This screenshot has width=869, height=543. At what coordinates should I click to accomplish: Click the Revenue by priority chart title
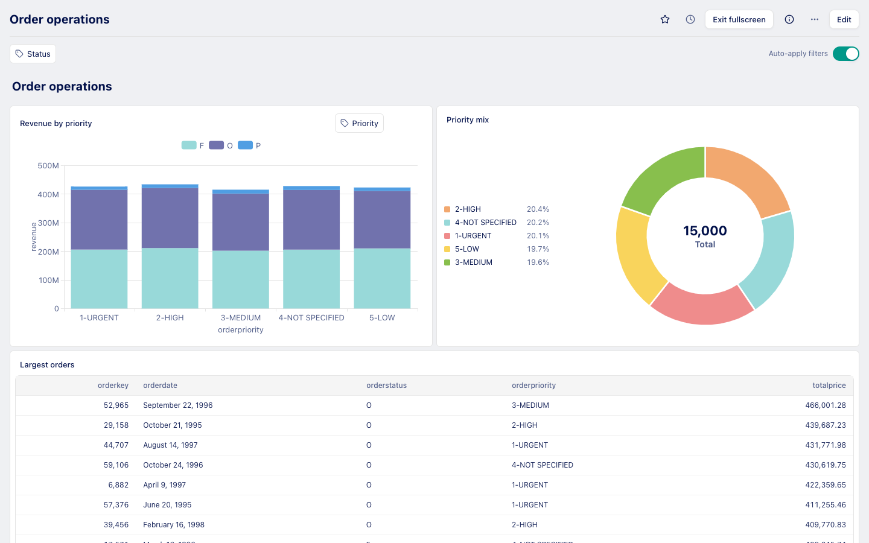(56, 124)
